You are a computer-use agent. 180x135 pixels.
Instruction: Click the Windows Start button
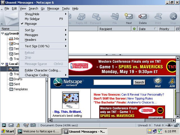click(8, 131)
